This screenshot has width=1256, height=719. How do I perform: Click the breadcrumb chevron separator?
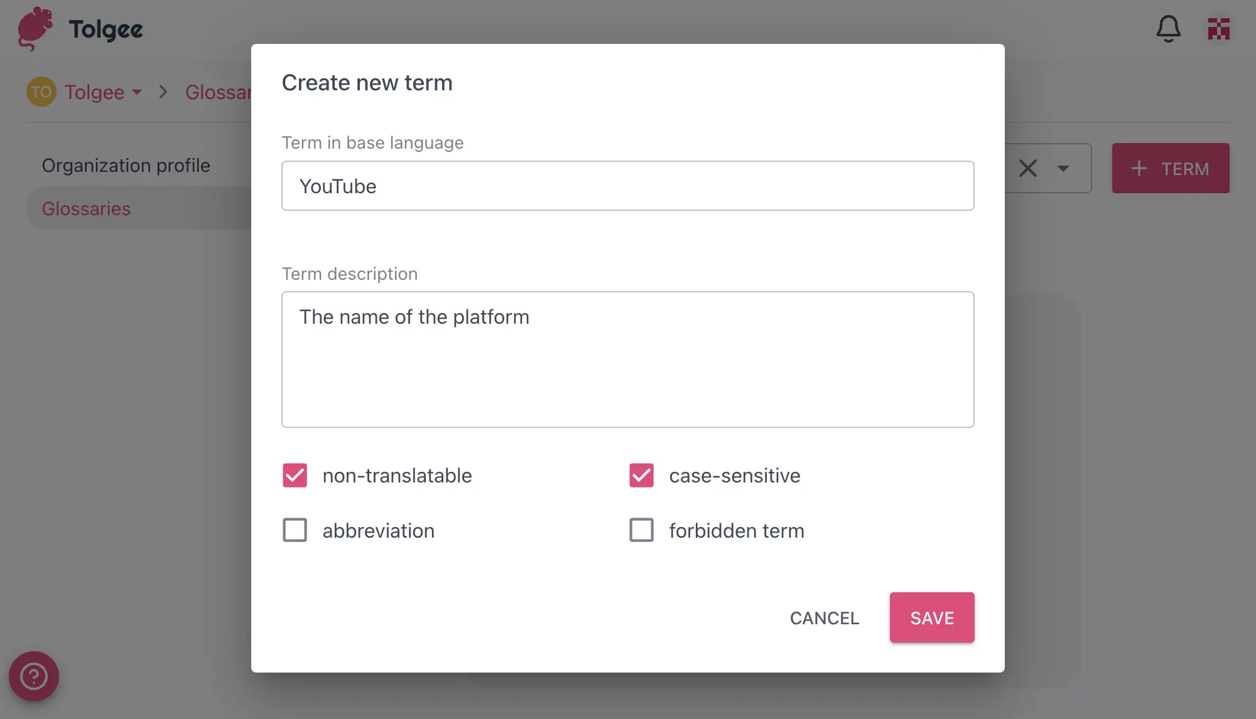click(163, 92)
